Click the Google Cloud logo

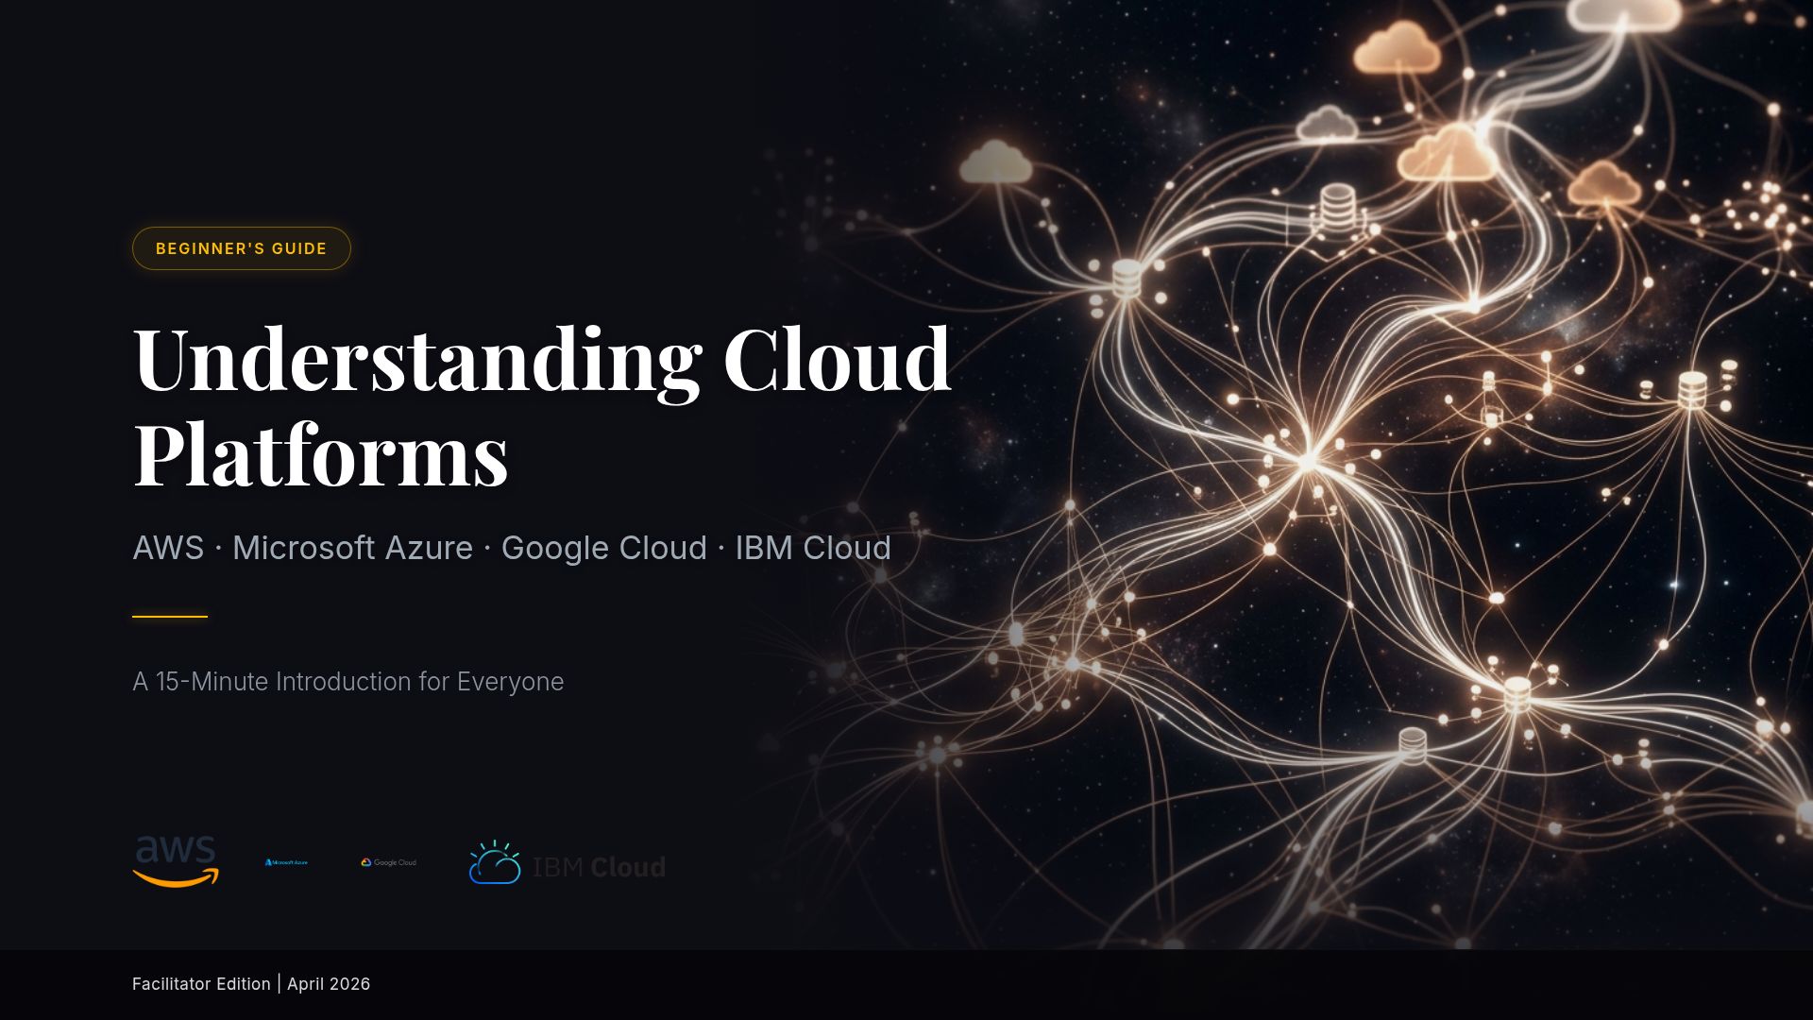388,862
